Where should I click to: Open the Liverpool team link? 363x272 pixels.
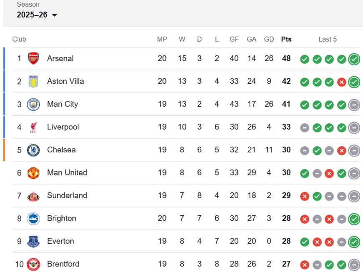point(63,127)
